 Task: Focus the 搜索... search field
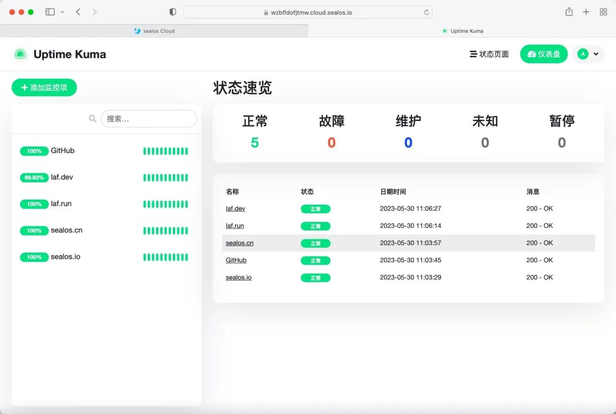tap(149, 119)
